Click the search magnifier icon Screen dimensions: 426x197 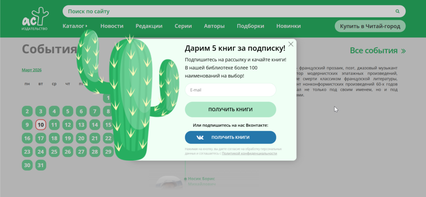coord(398,12)
